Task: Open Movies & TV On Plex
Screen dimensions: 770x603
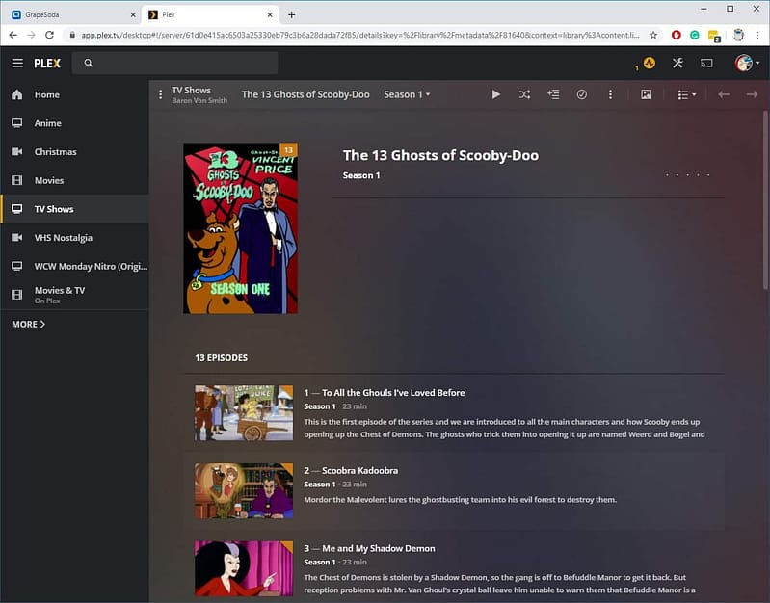Action: 74,295
